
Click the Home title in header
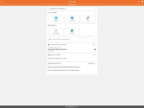pos(71,2)
